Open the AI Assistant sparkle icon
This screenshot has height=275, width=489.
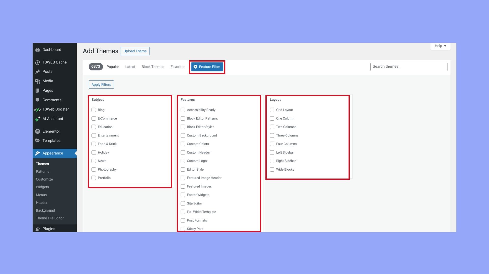(37, 119)
